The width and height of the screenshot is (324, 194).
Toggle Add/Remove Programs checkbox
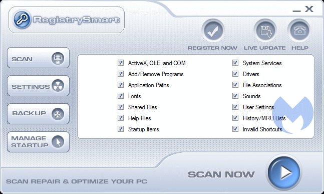coord(121,74)
